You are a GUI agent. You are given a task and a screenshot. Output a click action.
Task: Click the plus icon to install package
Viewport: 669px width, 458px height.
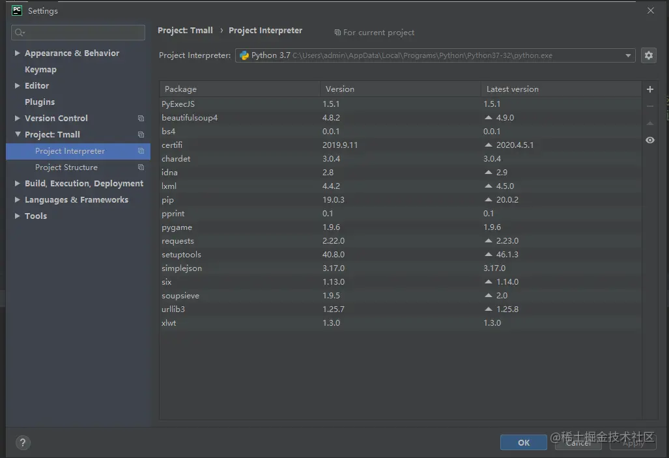(x=650, y=89)
